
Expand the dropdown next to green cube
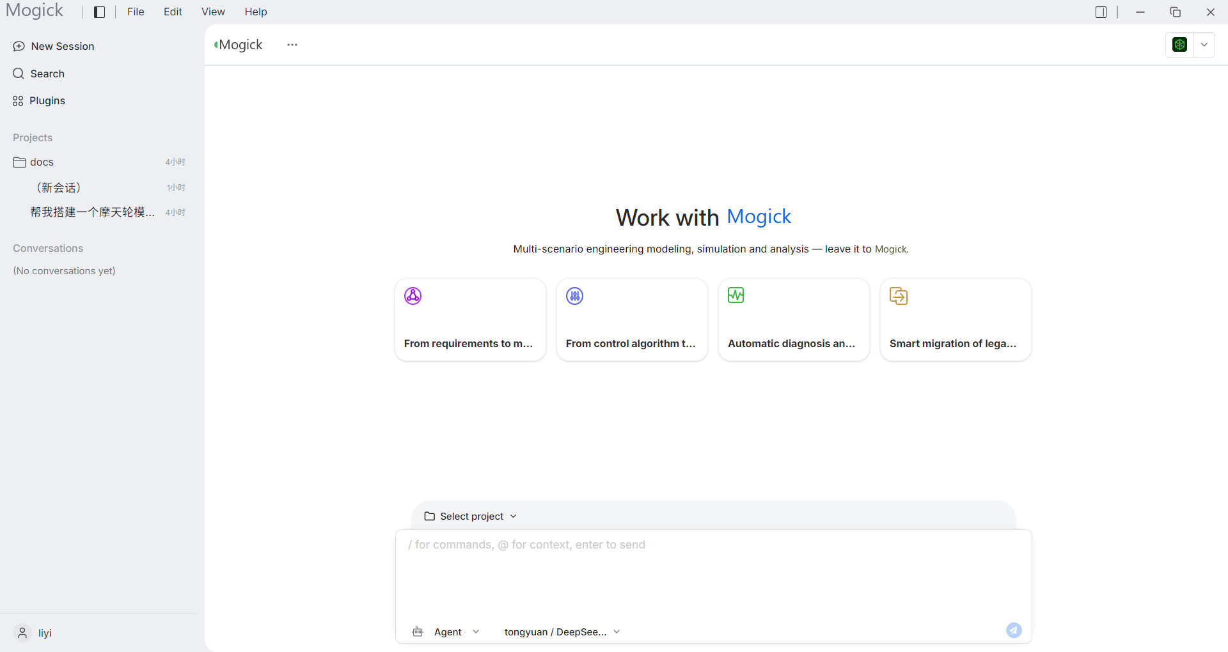click(x=1204, y=45)
